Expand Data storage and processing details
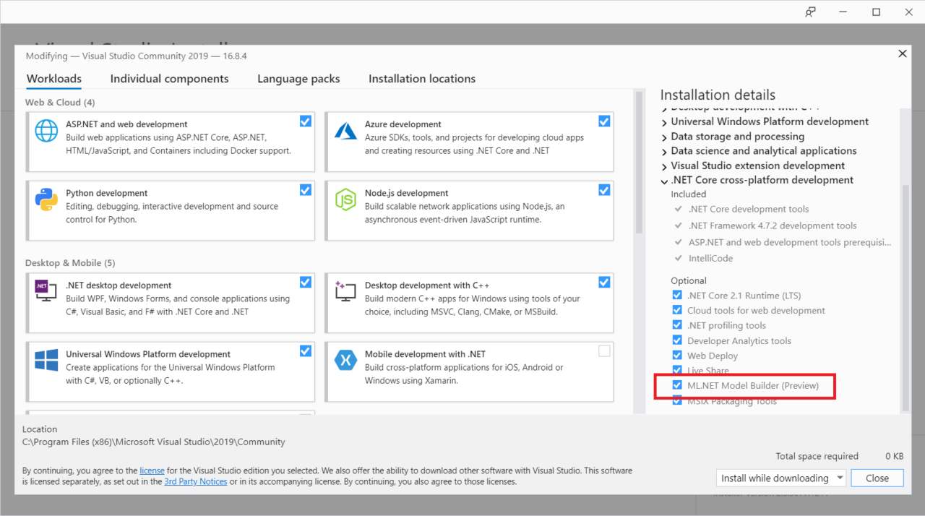The height and width of the screenshot is (516, 925). click(x=665, y=137)
